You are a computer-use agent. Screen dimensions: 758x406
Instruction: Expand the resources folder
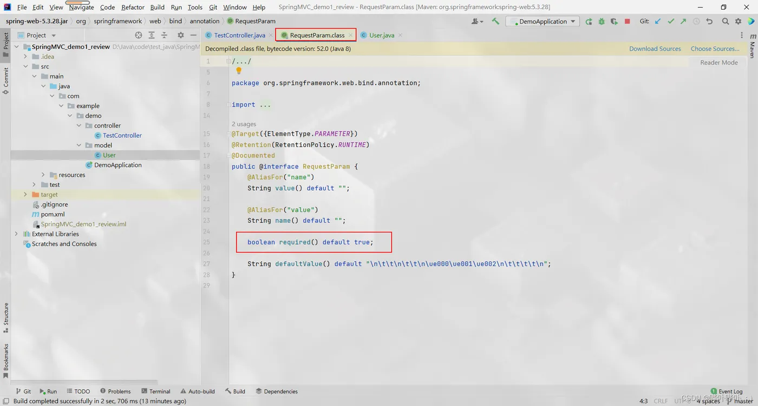coord(43,175)
